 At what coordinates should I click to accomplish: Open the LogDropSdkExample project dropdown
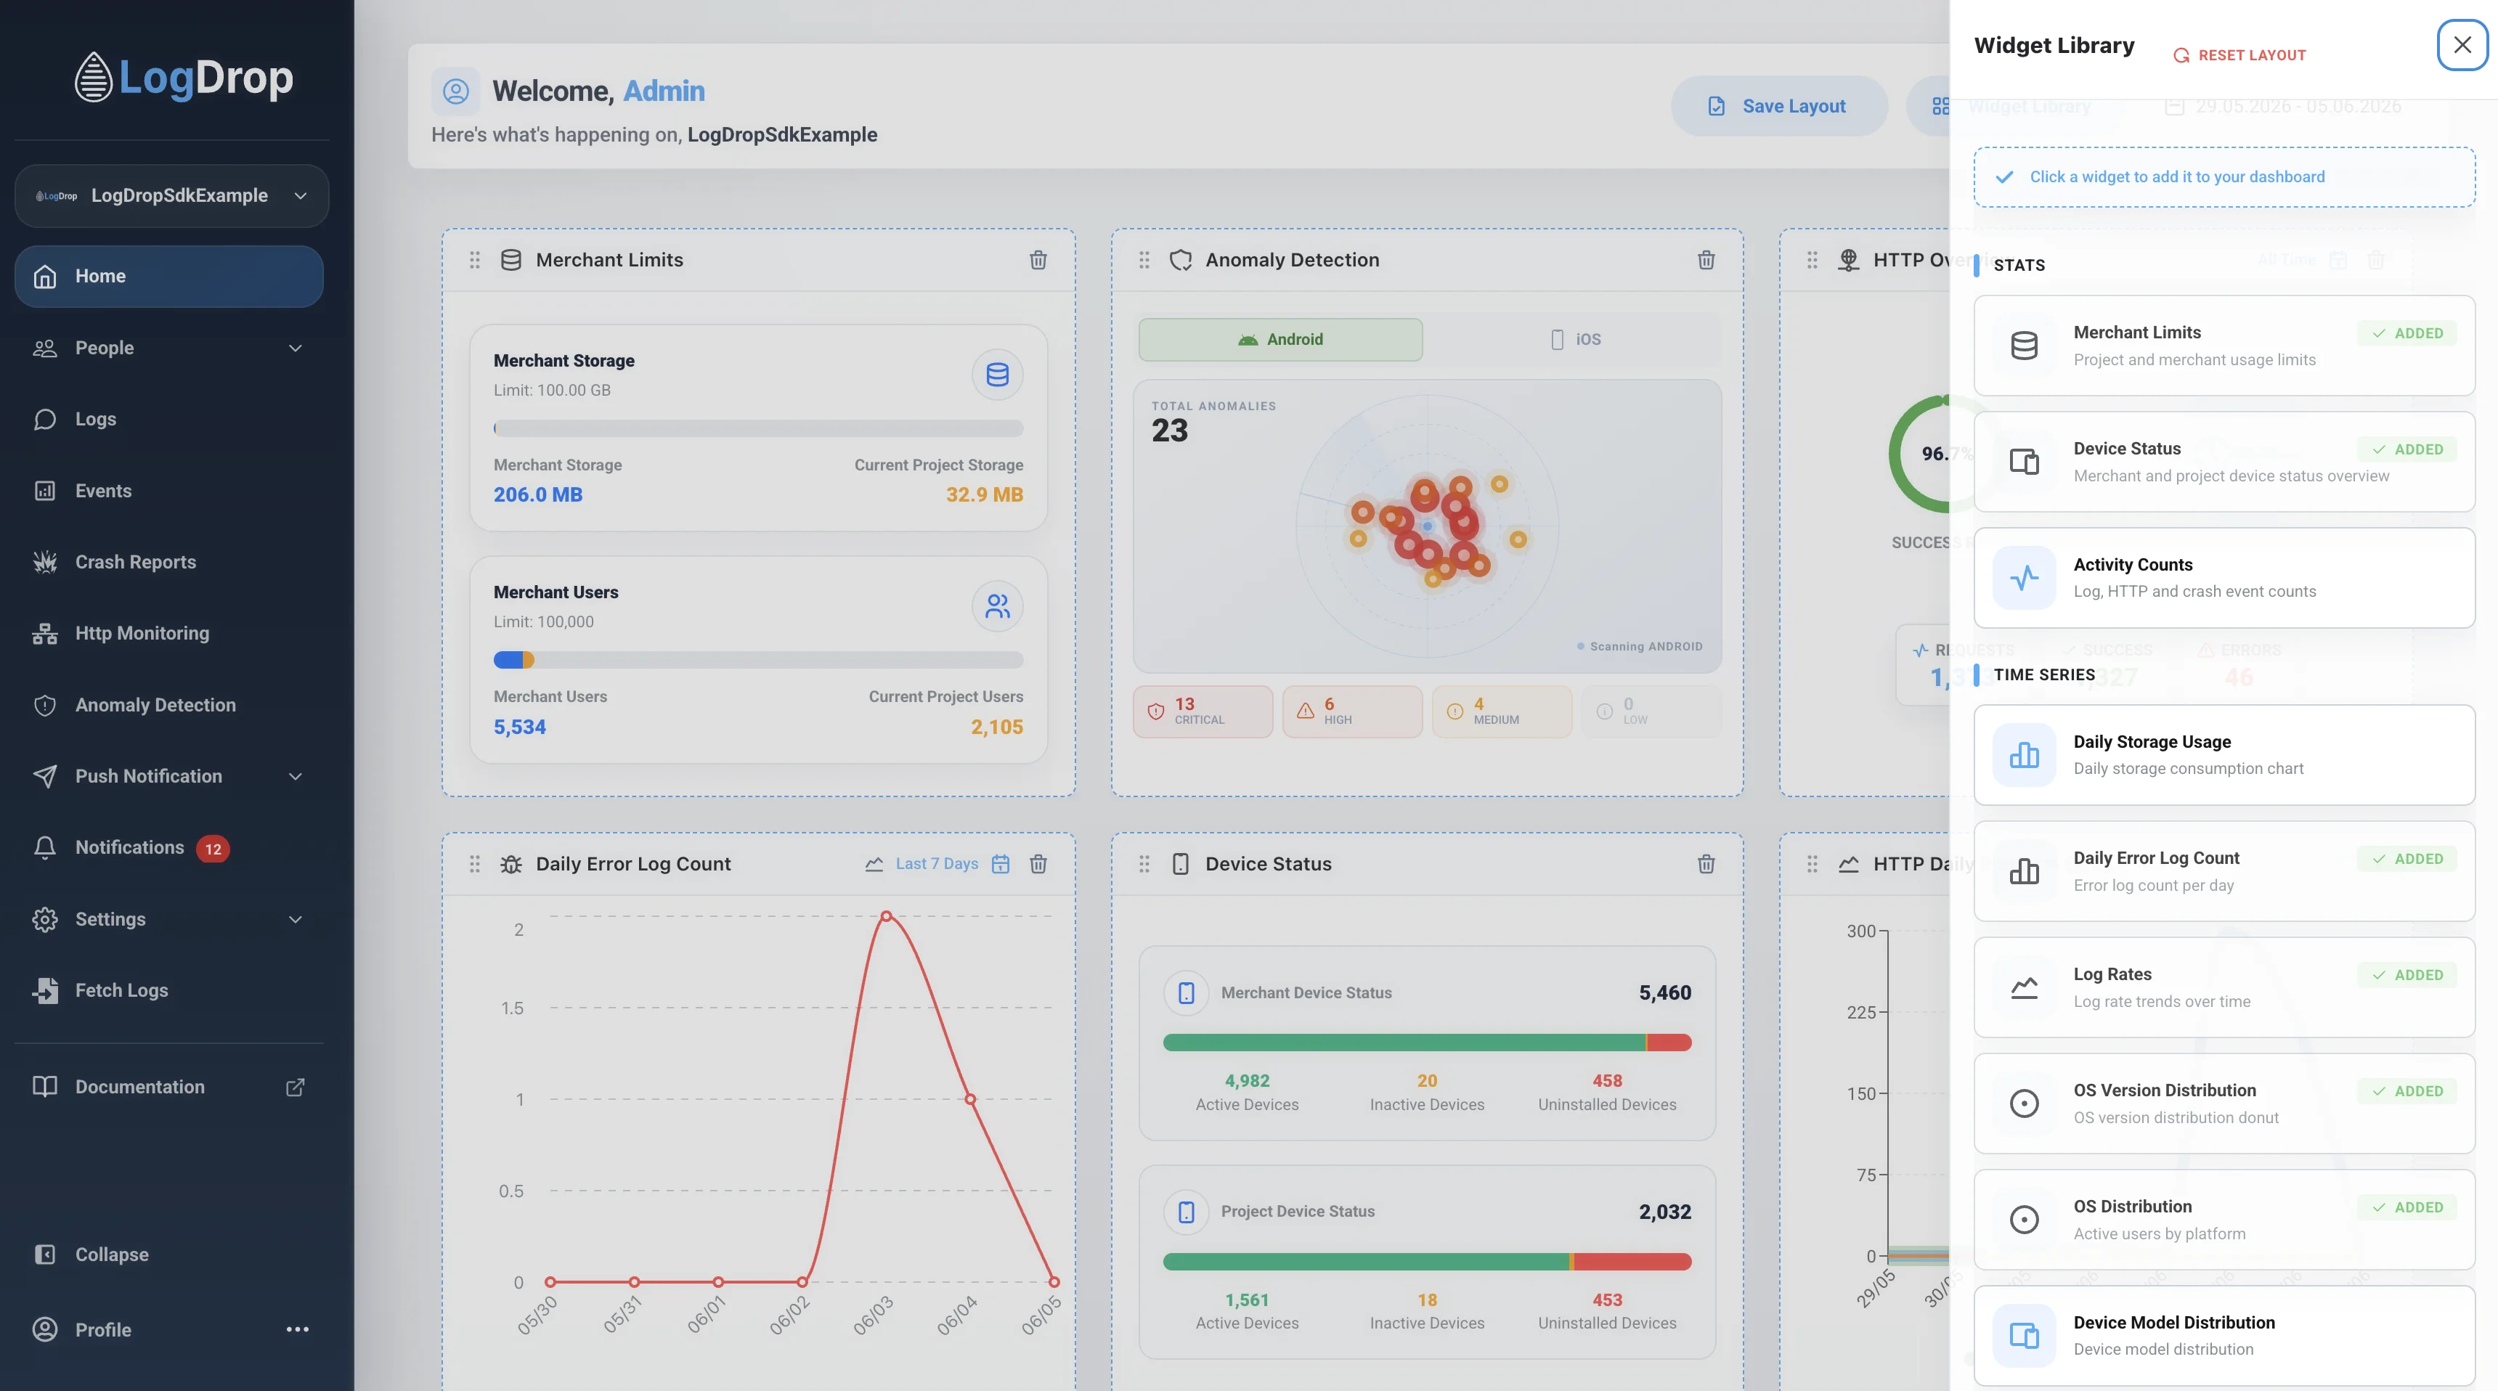(x=171, y=196)
